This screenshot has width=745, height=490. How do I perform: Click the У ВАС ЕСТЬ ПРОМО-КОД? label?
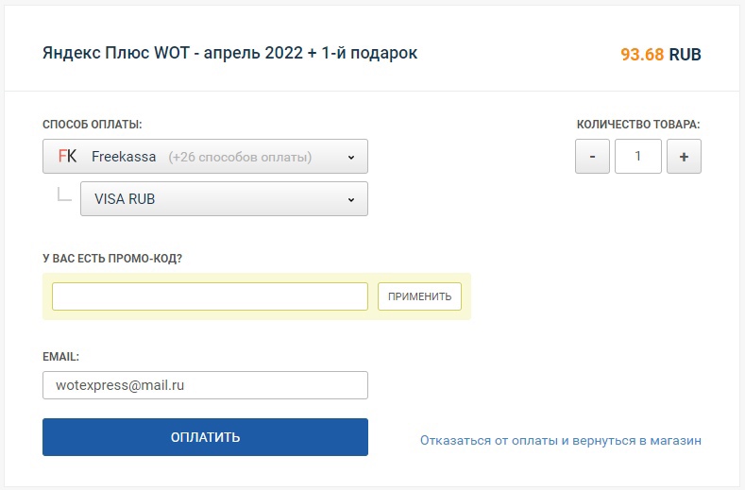pos(112,258)
